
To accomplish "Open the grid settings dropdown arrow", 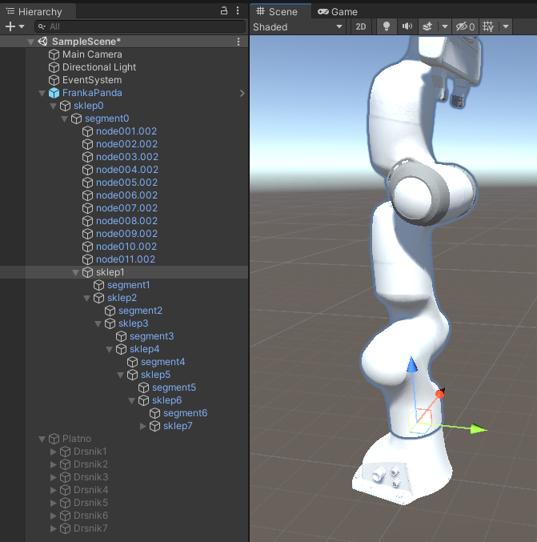I will tap(506, 26).
